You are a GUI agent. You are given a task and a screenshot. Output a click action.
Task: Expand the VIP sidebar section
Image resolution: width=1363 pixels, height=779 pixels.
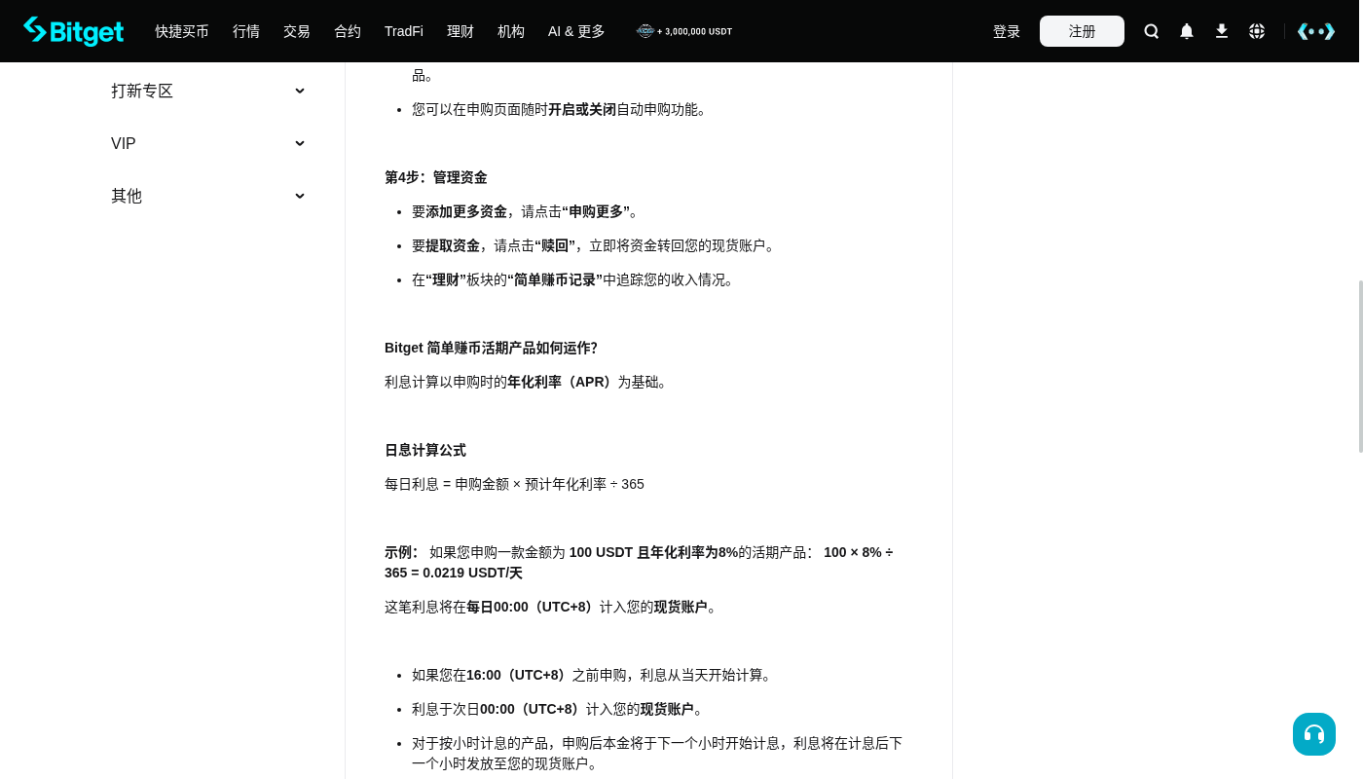tap(208, 143)
